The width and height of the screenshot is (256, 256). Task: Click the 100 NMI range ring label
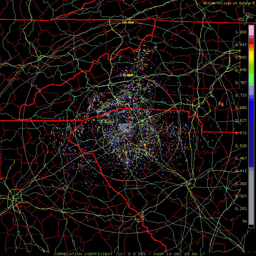(128, 22)
